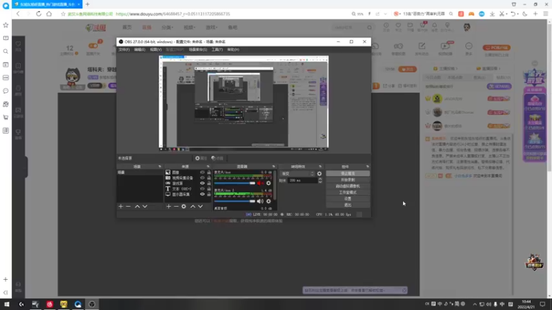Open the Help (帮助) menu in OBS
Screen dimensions: 552x310
point(233,50)
